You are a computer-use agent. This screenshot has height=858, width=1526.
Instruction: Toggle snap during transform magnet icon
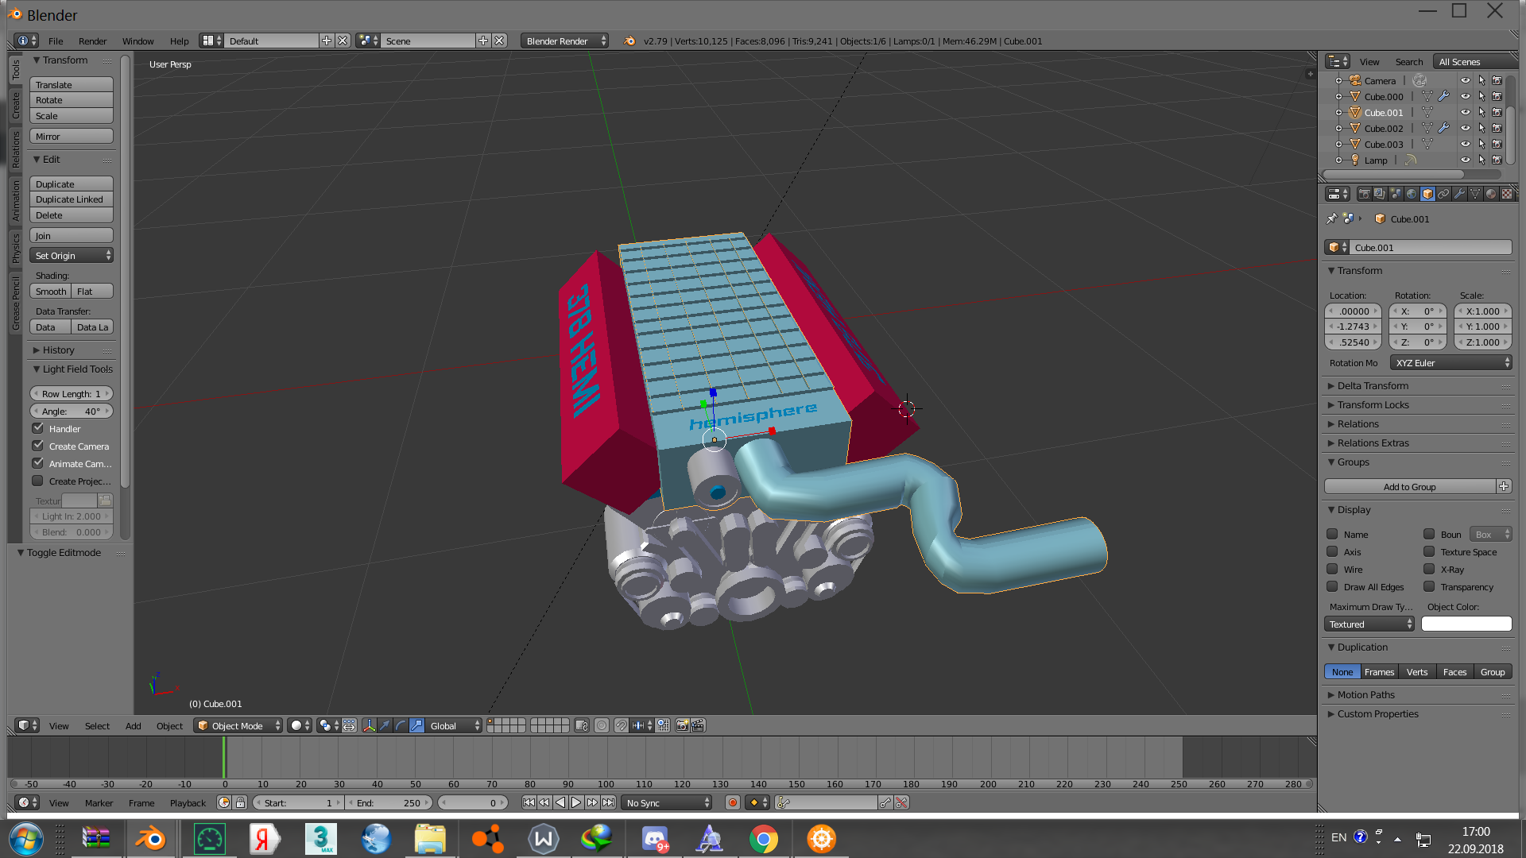(621, 726)
